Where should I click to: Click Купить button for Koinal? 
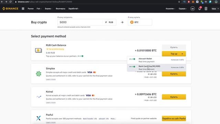pyautogui.click(x=174, y=97)
